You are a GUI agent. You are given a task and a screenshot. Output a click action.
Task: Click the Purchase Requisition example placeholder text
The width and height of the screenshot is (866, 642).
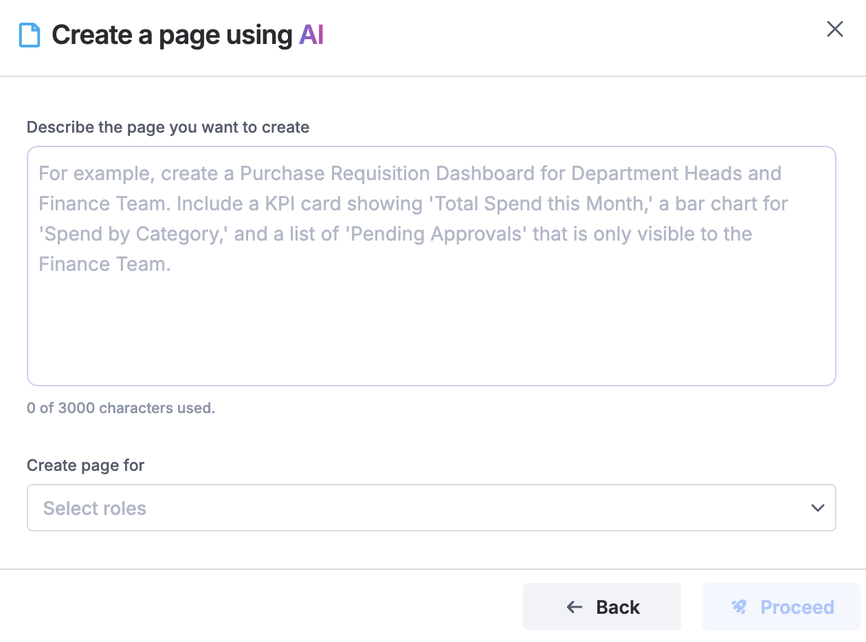point(410,173)
